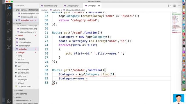Open the Remote Explorer view
The width and height of the screenshot is (186, 104).
(x=9, y=39)
